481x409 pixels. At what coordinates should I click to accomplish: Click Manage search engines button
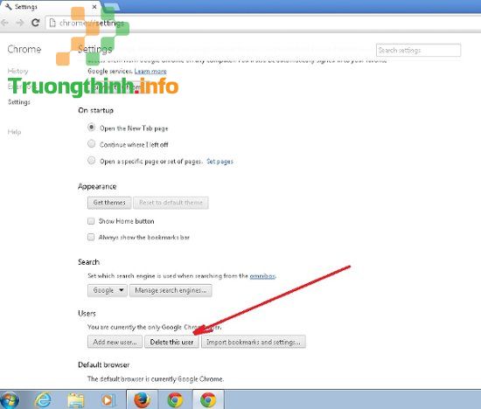[171, 290]
